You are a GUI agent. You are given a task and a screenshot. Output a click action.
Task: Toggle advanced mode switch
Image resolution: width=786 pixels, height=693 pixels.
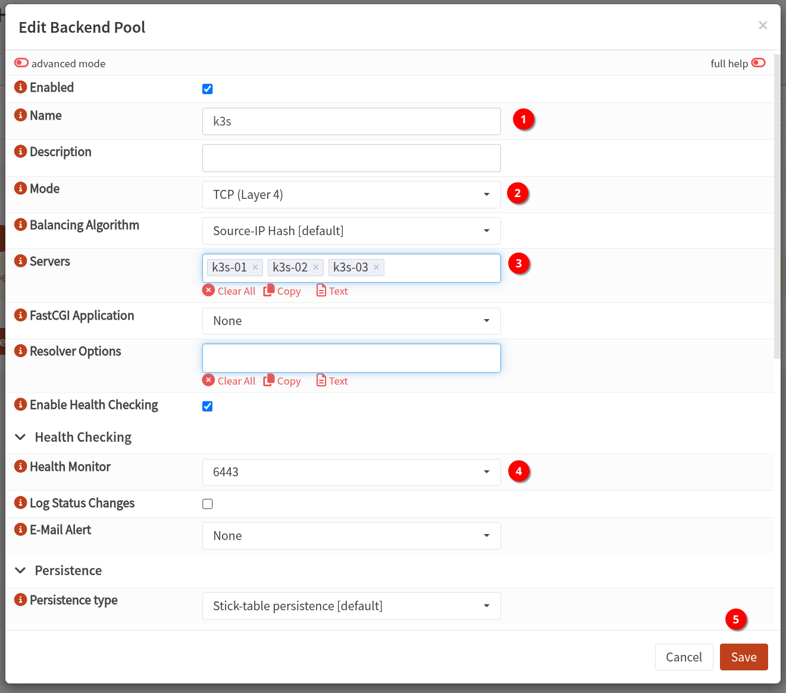[x=21, y=63]
